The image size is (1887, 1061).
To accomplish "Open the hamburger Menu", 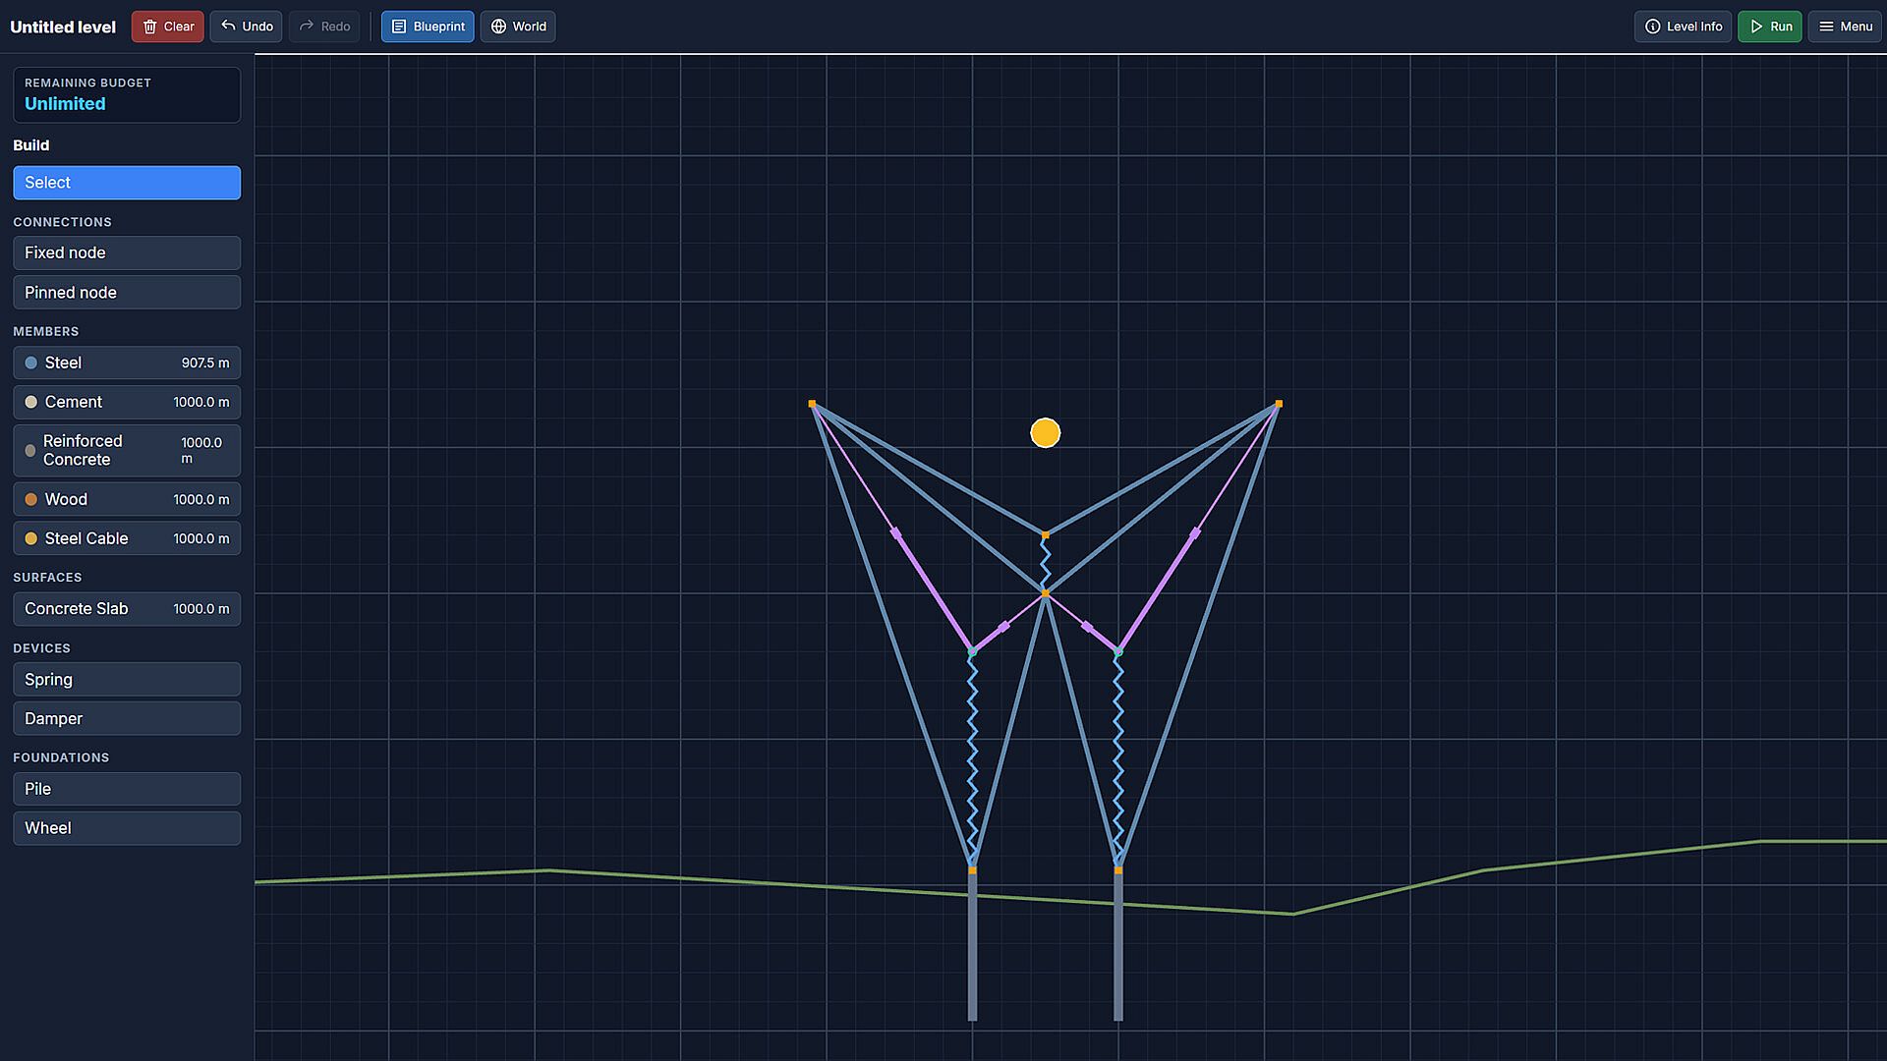I will [x=1845, y=27].
